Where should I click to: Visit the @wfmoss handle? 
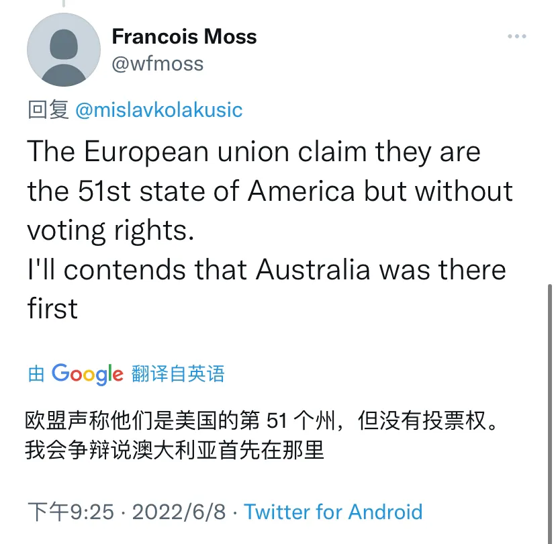[x=157, y=64]
